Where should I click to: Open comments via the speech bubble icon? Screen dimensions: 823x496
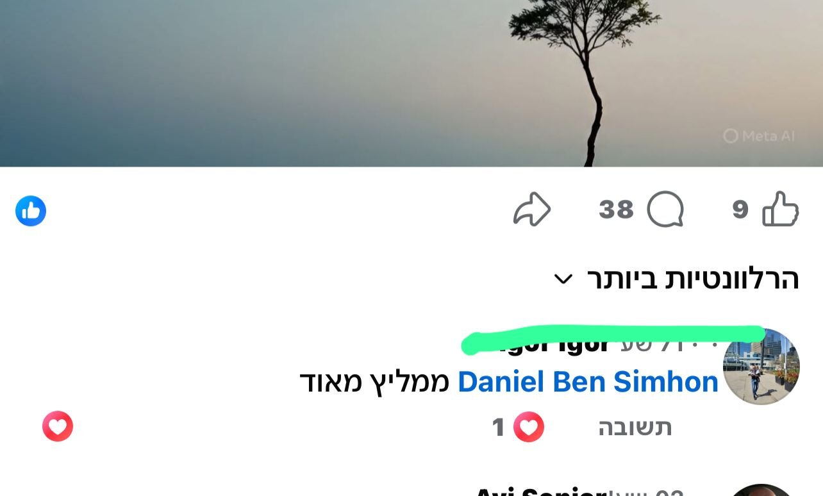tap(665, 209)
